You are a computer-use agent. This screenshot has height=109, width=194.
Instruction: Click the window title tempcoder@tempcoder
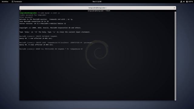[x=98, y=8]
